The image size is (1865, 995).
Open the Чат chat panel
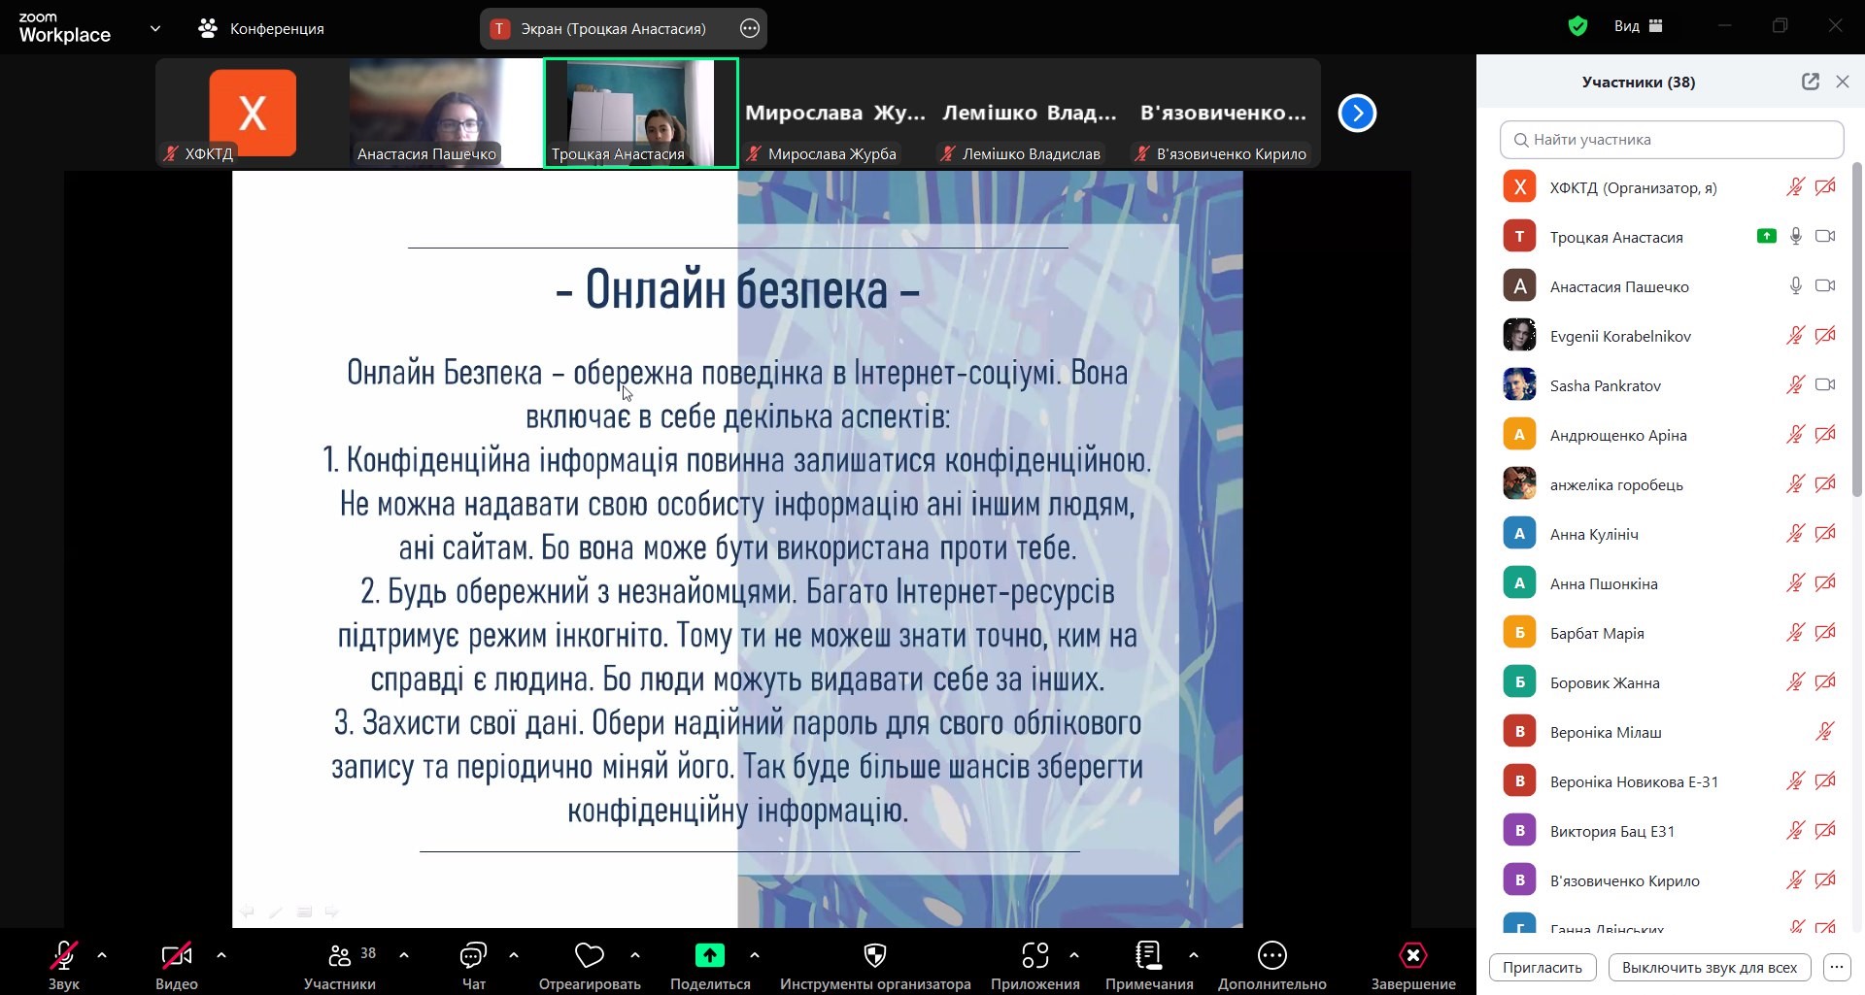[473, 957]
